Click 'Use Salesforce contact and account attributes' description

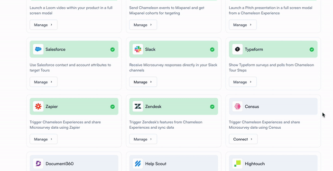[70, 67]
